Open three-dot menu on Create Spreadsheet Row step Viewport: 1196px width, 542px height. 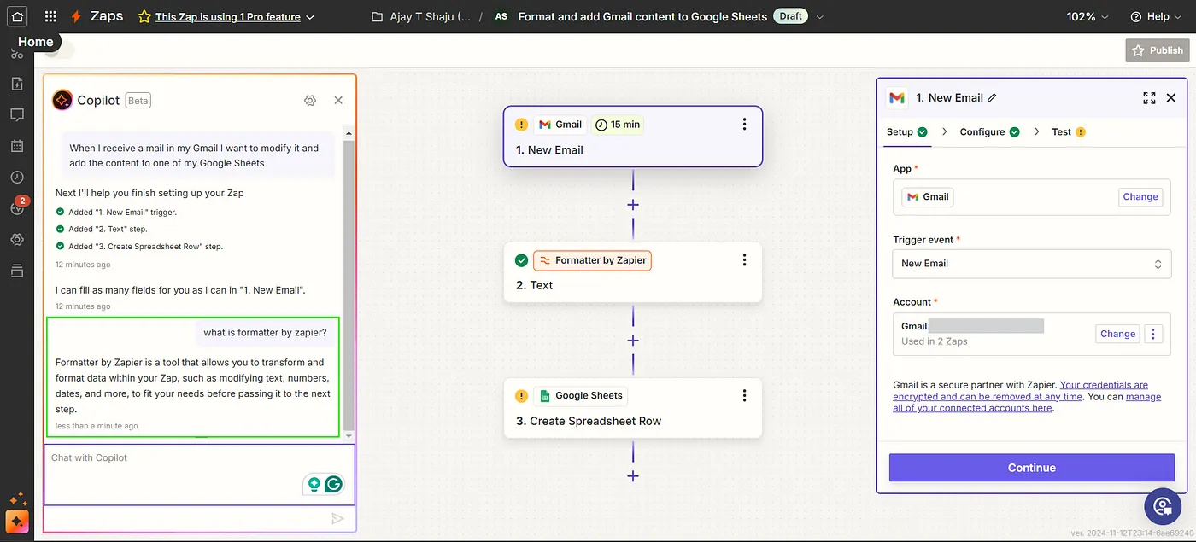tap(744, 396)
